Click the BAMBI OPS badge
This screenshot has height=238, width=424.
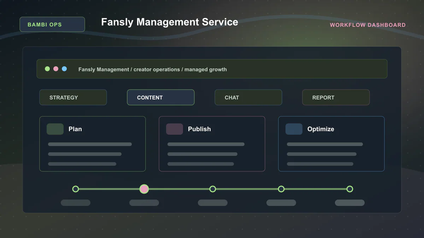[52, 24]
